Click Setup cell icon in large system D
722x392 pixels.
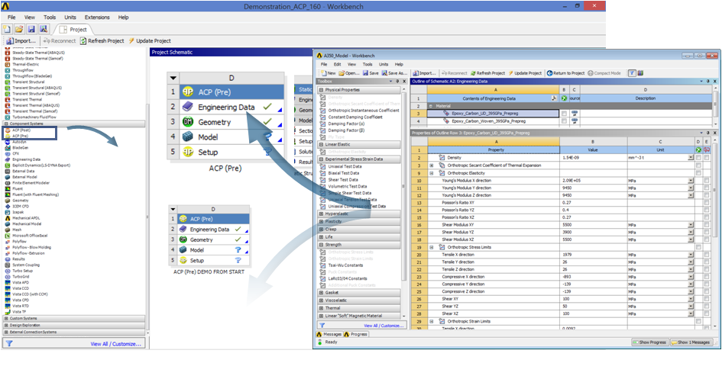point(188,152)
